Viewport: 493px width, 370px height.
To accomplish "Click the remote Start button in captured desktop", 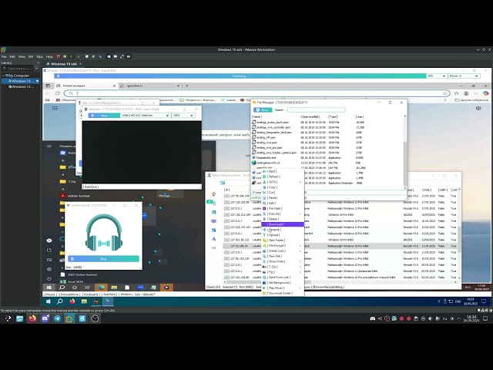I will coord(49,288).
